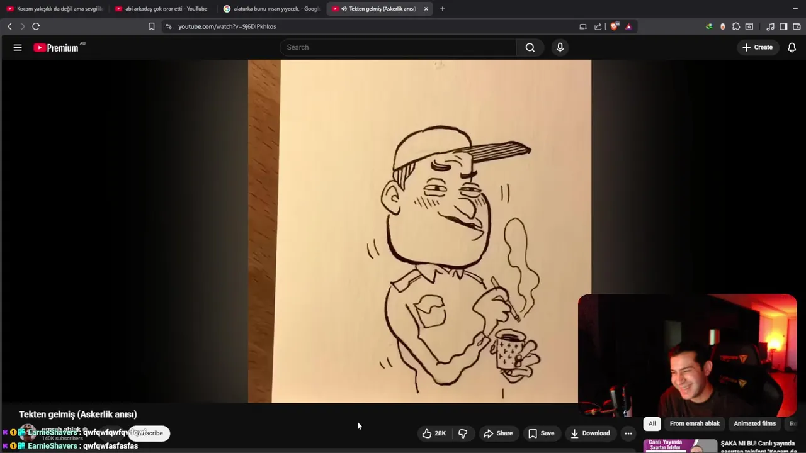Share the video

498,433
